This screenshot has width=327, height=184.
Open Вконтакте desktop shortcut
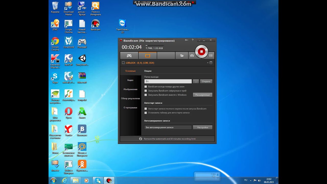tap(82, 131)
